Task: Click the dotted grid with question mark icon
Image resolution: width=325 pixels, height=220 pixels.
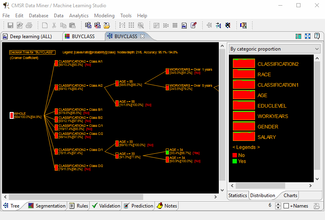Action: coord(122,25)
